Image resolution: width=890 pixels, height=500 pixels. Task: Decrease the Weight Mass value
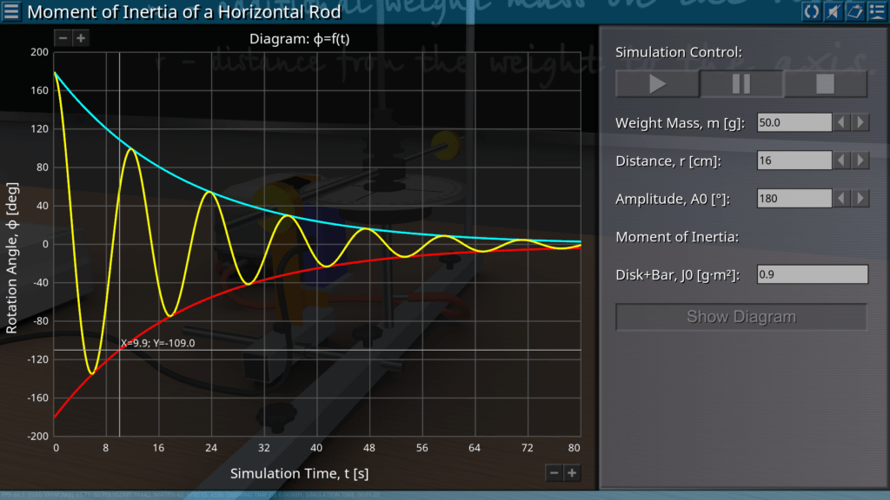[x=842, y=123]
